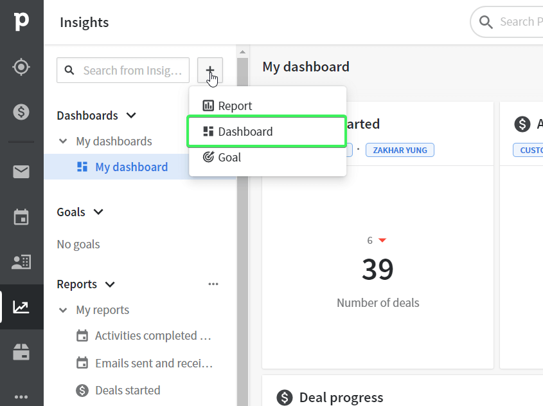Image resolution: width=543 pixels, height=406 pixels.
Task: Click the Leads prospecting icon
Action: (21, 66)
